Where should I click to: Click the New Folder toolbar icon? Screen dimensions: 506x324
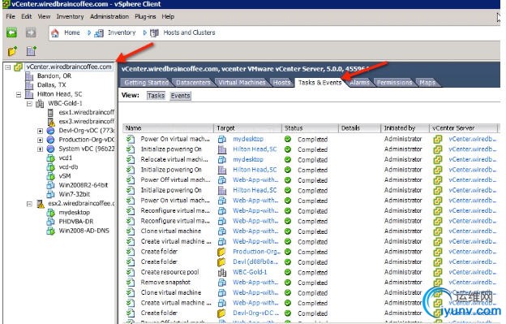tap(12, 51)
